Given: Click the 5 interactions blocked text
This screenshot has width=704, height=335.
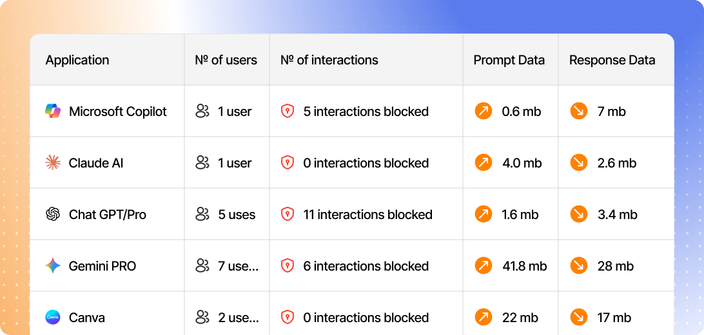Looking at the screenshot, I should (366, 111).
